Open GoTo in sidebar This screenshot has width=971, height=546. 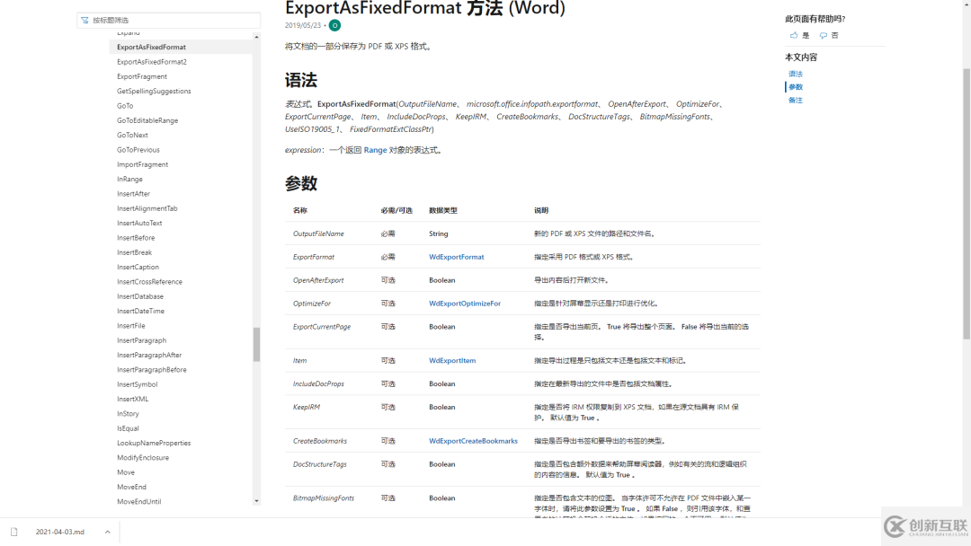click(x=125, y=106)
